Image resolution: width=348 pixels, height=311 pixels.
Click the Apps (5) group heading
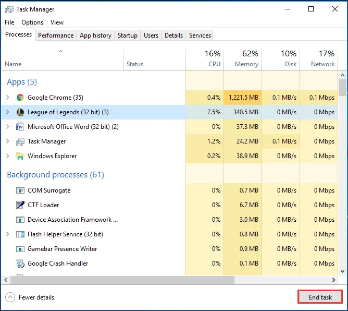click(x=22, y=82)
